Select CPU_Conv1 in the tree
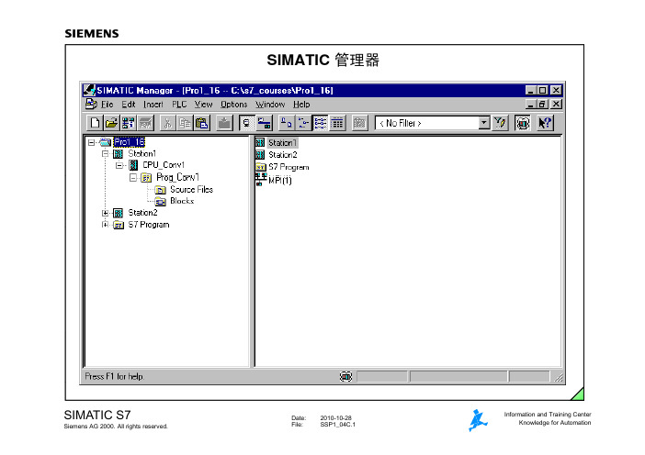The image size is (645, 455). 164,165
